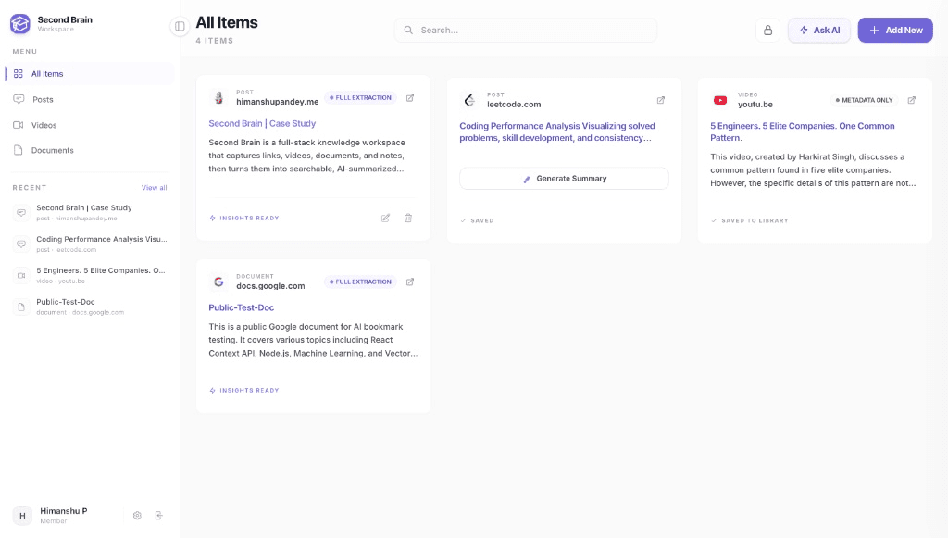The width and height of the screenshot is (948, 538).
Task: Open recent item 5 Engineers video
Action: (x=90, y=275)
